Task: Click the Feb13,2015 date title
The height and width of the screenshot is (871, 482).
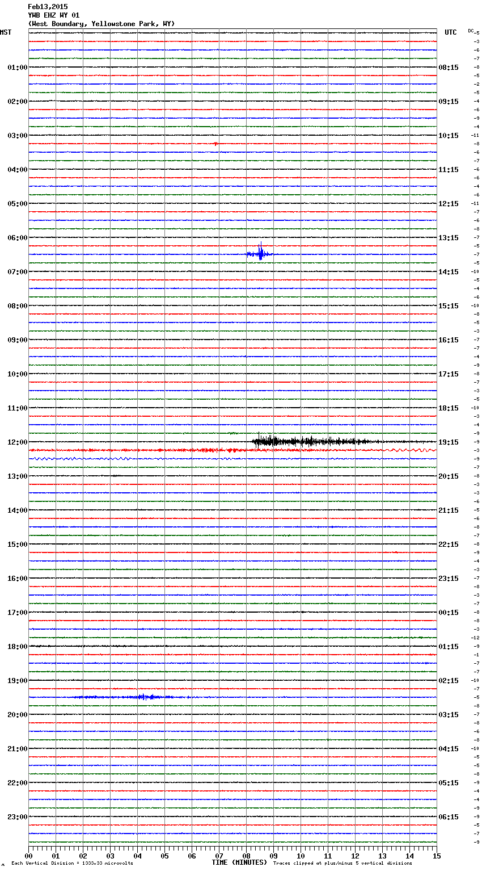Action: [48, 7]
